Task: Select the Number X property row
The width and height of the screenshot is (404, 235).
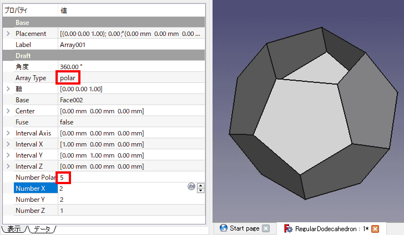Action: [36, 188]
